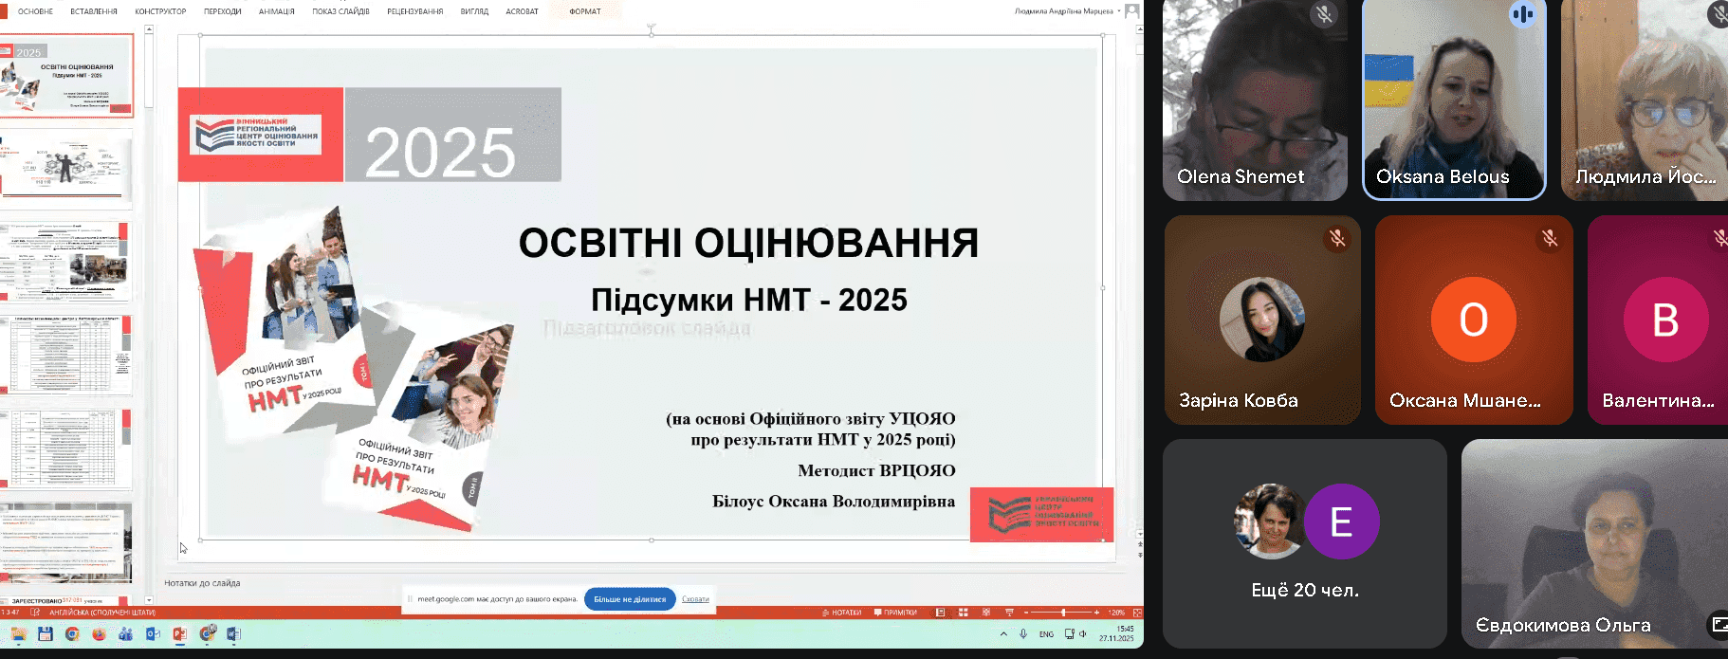Toggle the ПРИМІТКИ comments button
Screen dimensions: 1728x659
[895, 613]
